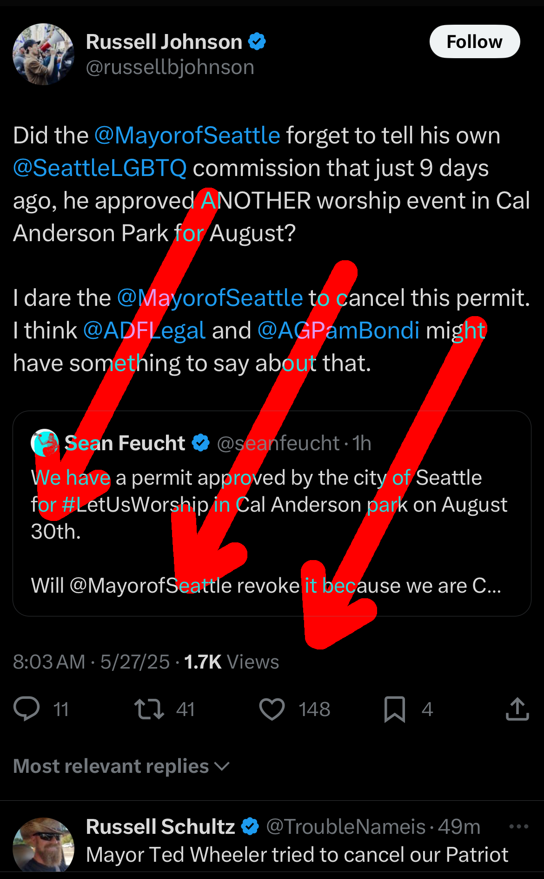Open the @AGPamBondi mention link
The width and height of the screenshot is (544, 879).
(x=338, y=331)
